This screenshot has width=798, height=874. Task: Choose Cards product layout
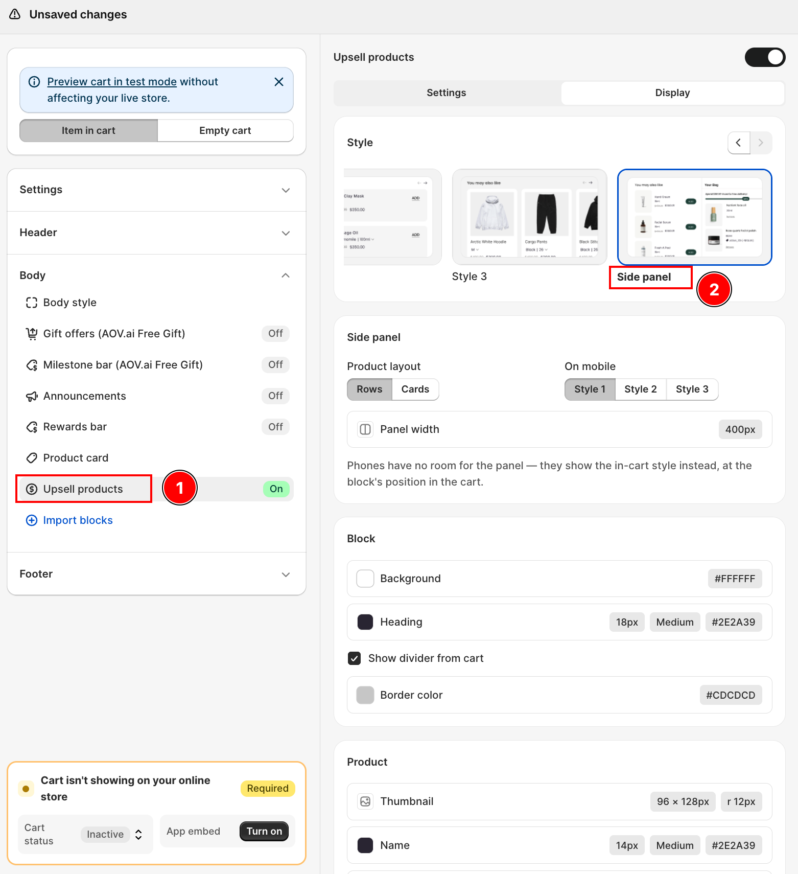pyautogui.click(x=415, y=389)
